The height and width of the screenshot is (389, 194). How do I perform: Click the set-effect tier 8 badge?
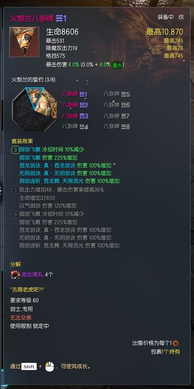(x=15, y=214)
